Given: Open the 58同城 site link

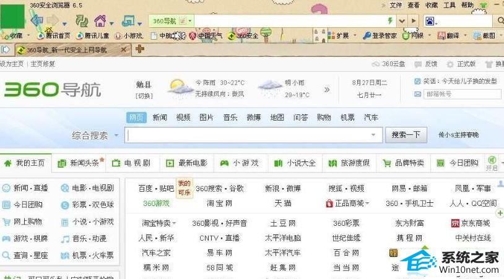Looking at the screenshot, I should [220, 267].
